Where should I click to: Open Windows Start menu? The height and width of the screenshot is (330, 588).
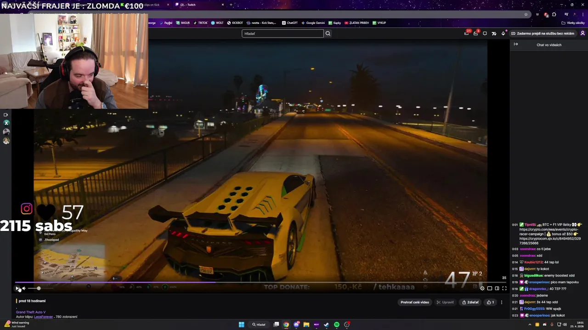[241, 324]
